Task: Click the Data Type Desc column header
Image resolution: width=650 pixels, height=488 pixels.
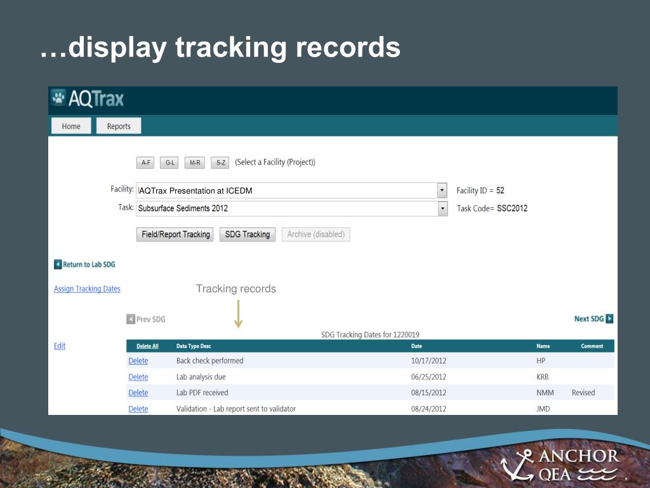Action: (194, 346)
